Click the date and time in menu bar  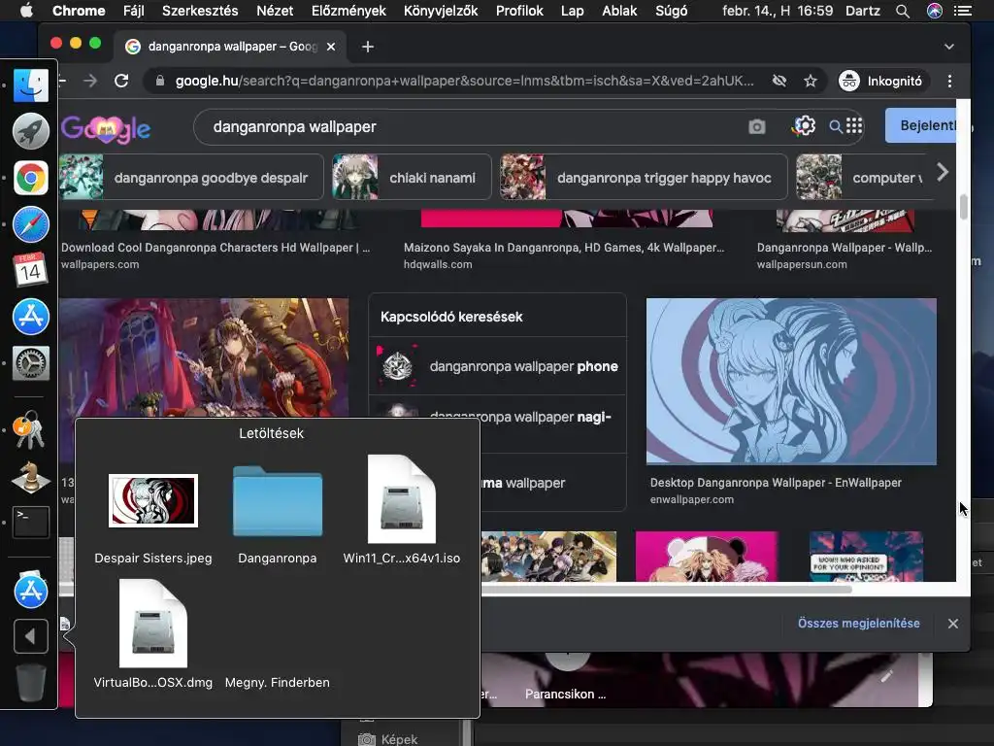click(x=778, y=11)
